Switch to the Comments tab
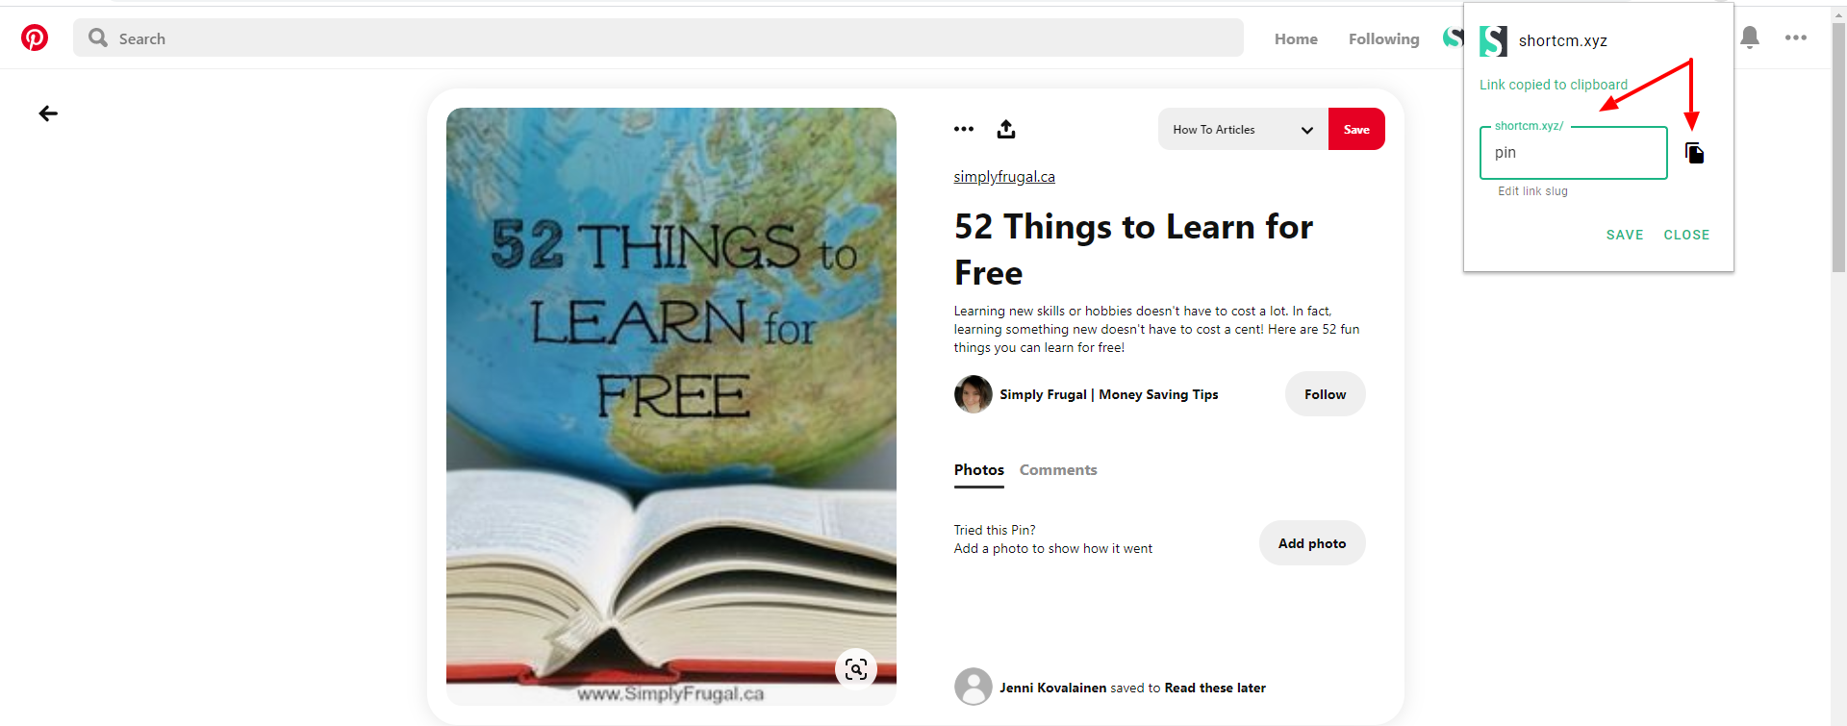This screenshot has height=726, width=1847. pos(1057,470)
